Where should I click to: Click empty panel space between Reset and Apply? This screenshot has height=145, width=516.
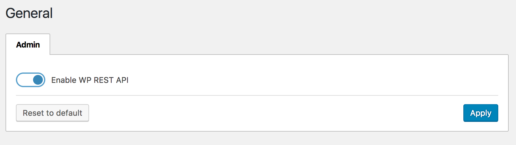point(275,113)
